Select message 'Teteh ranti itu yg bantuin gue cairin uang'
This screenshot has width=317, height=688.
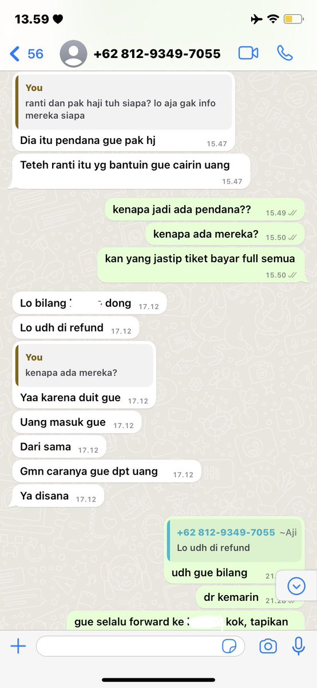pyautogui.click(x=132, y=171)
